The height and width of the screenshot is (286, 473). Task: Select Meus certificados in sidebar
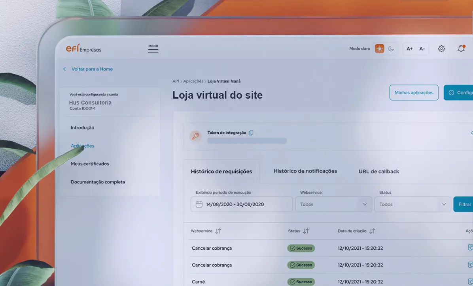click(90, 164)
